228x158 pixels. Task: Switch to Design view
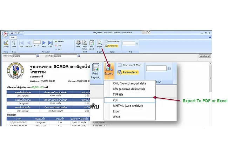tap(6, 44)
